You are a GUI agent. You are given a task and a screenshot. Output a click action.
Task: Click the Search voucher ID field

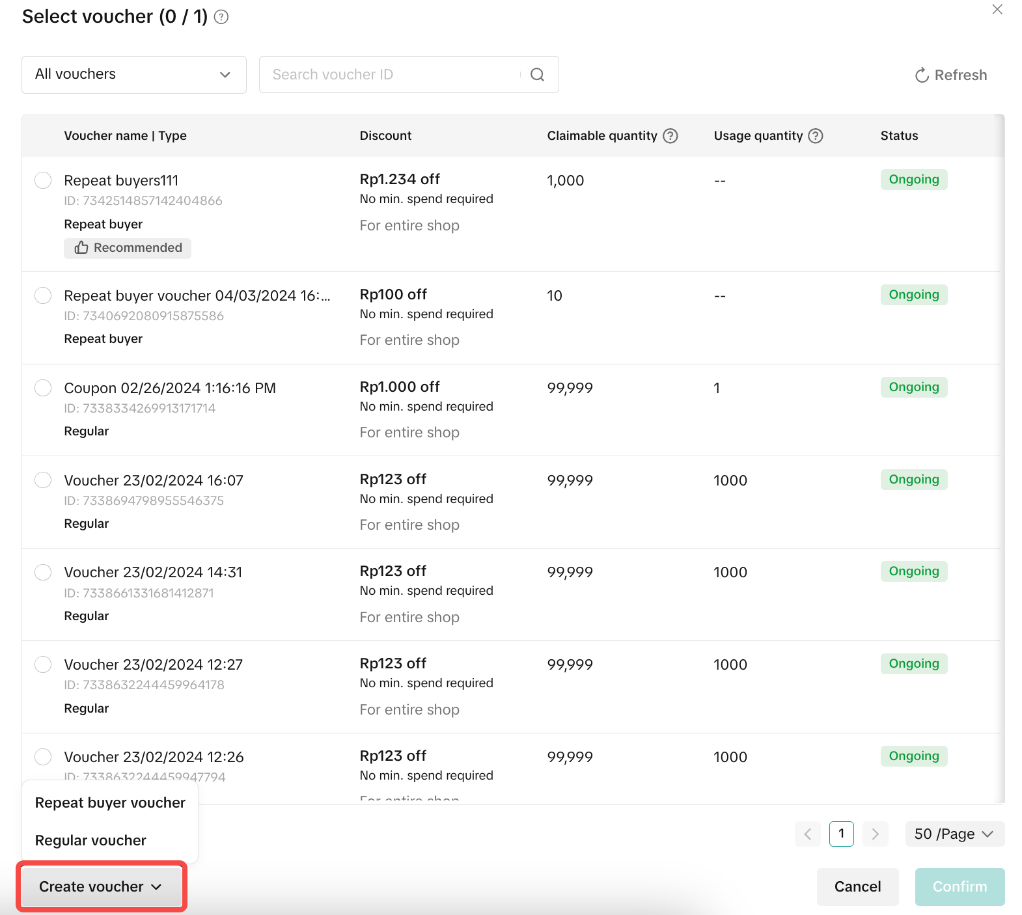tap(394, 75)
